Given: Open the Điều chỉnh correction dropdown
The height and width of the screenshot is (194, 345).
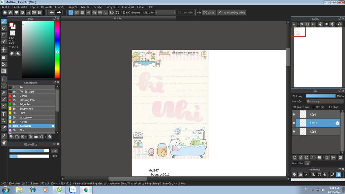Looking at the screenshot, I should (x=165, y=13).
